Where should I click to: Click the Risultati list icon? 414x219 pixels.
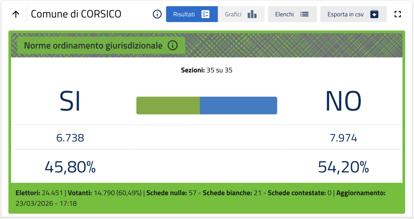[205, 14]
